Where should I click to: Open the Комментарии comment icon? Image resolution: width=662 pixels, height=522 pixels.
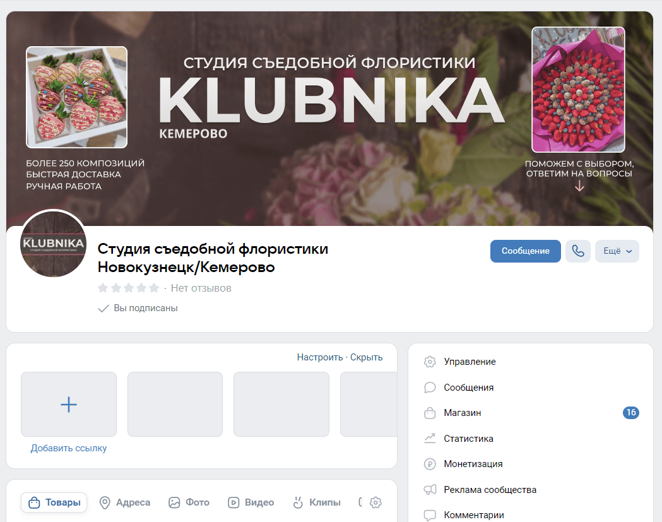click(x=430, y=515)
